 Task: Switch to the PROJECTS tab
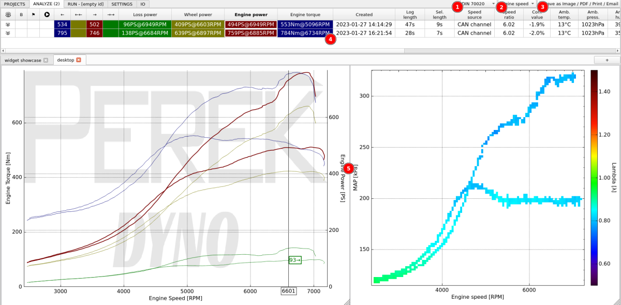click(x=14, y=4)
